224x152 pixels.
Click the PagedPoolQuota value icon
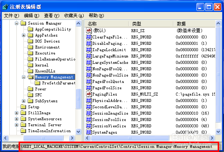[x=89, y=81]
